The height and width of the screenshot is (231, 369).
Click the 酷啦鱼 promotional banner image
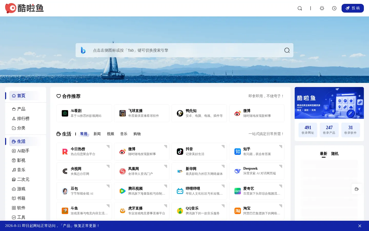(329, 103)
